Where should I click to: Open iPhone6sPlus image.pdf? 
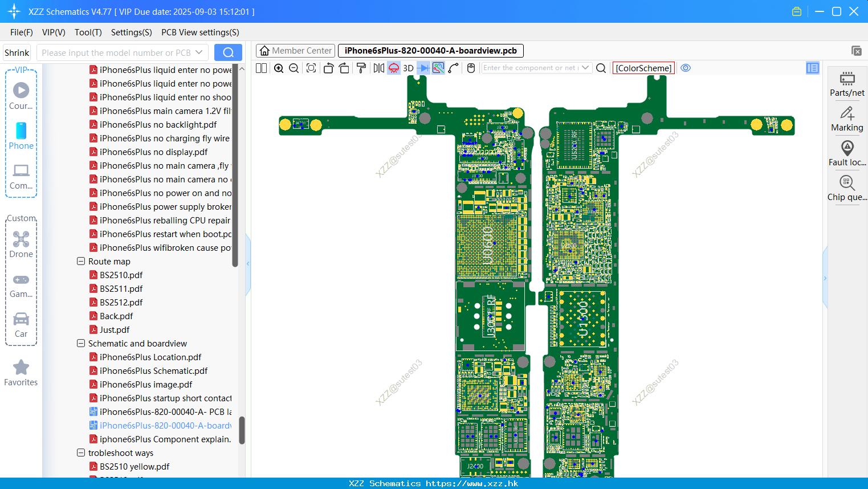pyautogui.click(x=146, y=384)
